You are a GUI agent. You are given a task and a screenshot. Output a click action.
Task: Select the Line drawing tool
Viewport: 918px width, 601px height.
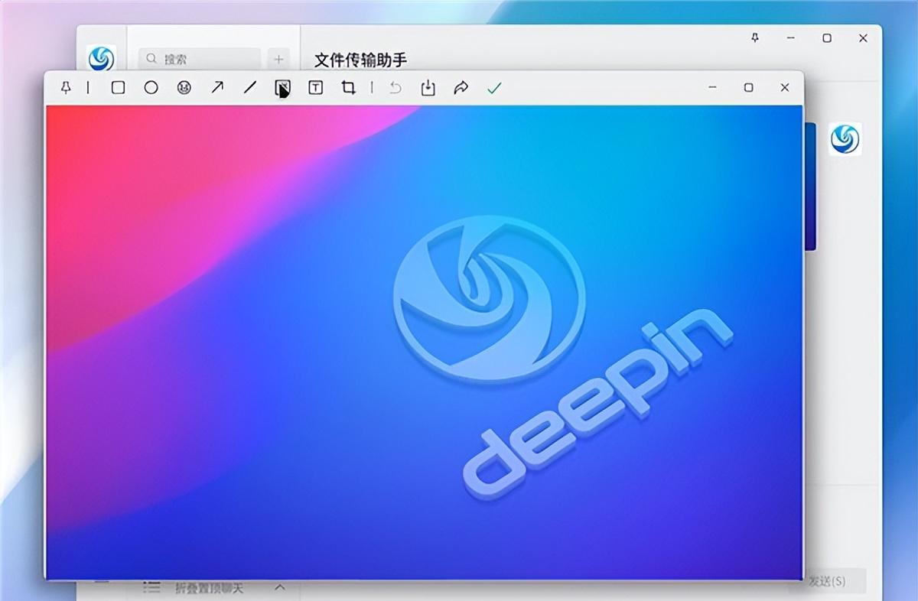(249, 88)
